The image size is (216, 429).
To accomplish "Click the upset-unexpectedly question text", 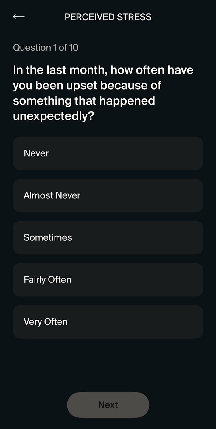I will point(103,93).
